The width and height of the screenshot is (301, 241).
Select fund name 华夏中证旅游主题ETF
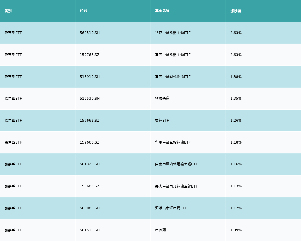173,33
